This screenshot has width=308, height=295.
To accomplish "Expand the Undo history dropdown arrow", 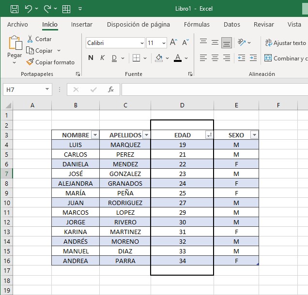I will 36,9.
